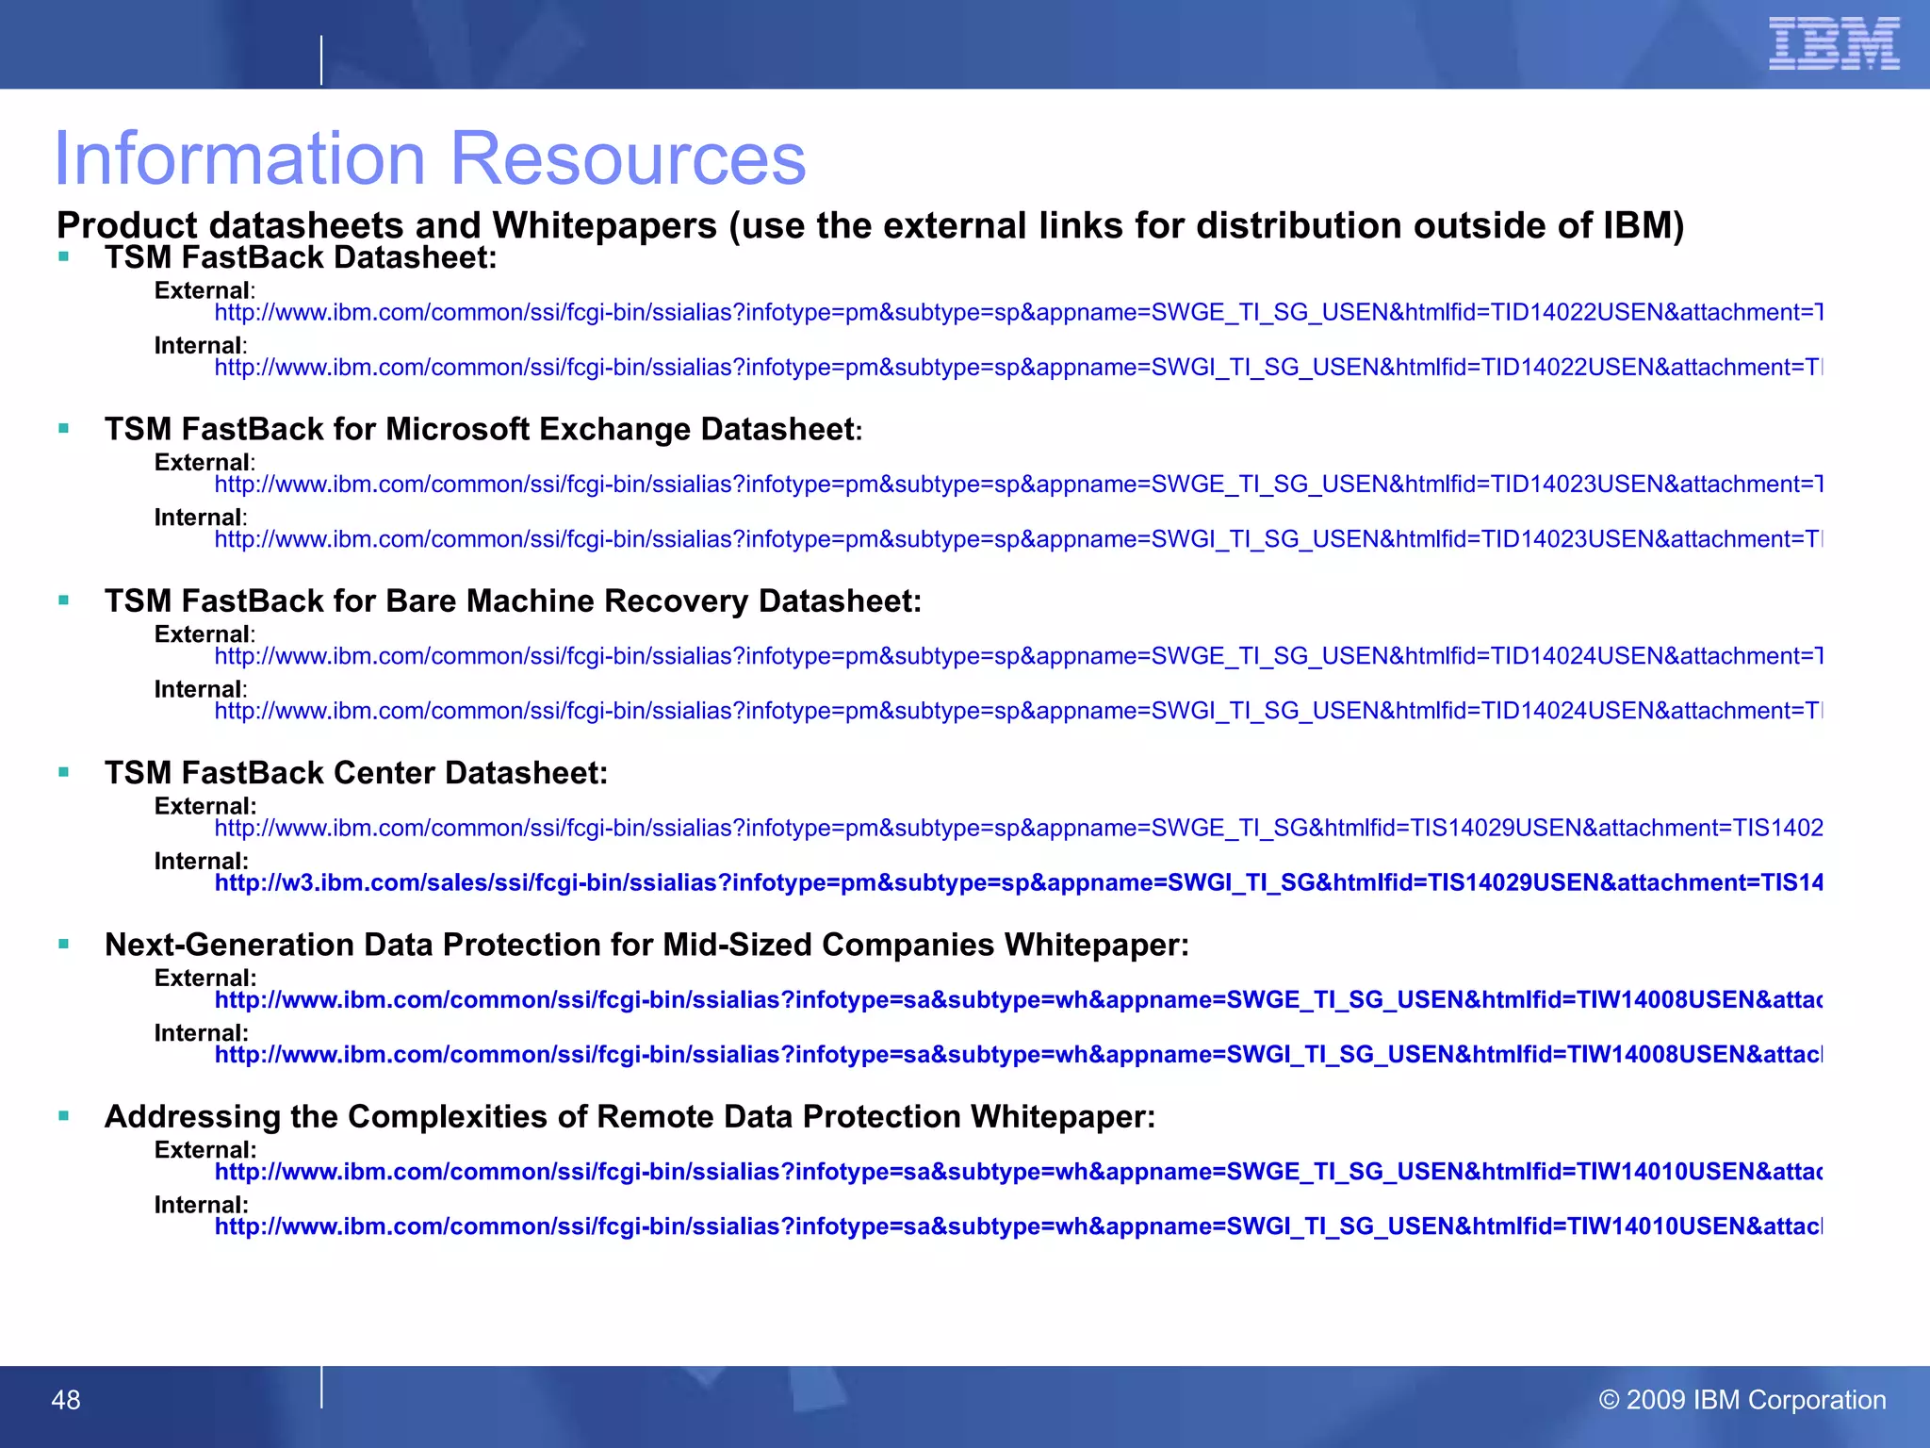
Task: Open Microsoft Exchange Datasheet external link
Action: pos(1019,485)
